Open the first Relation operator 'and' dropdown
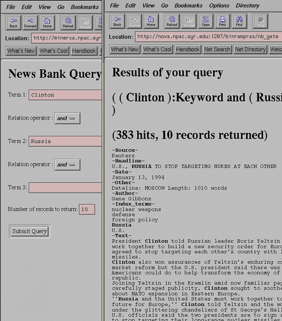The height and width of the screenshot is (321, 282). [x=67, y=118]
